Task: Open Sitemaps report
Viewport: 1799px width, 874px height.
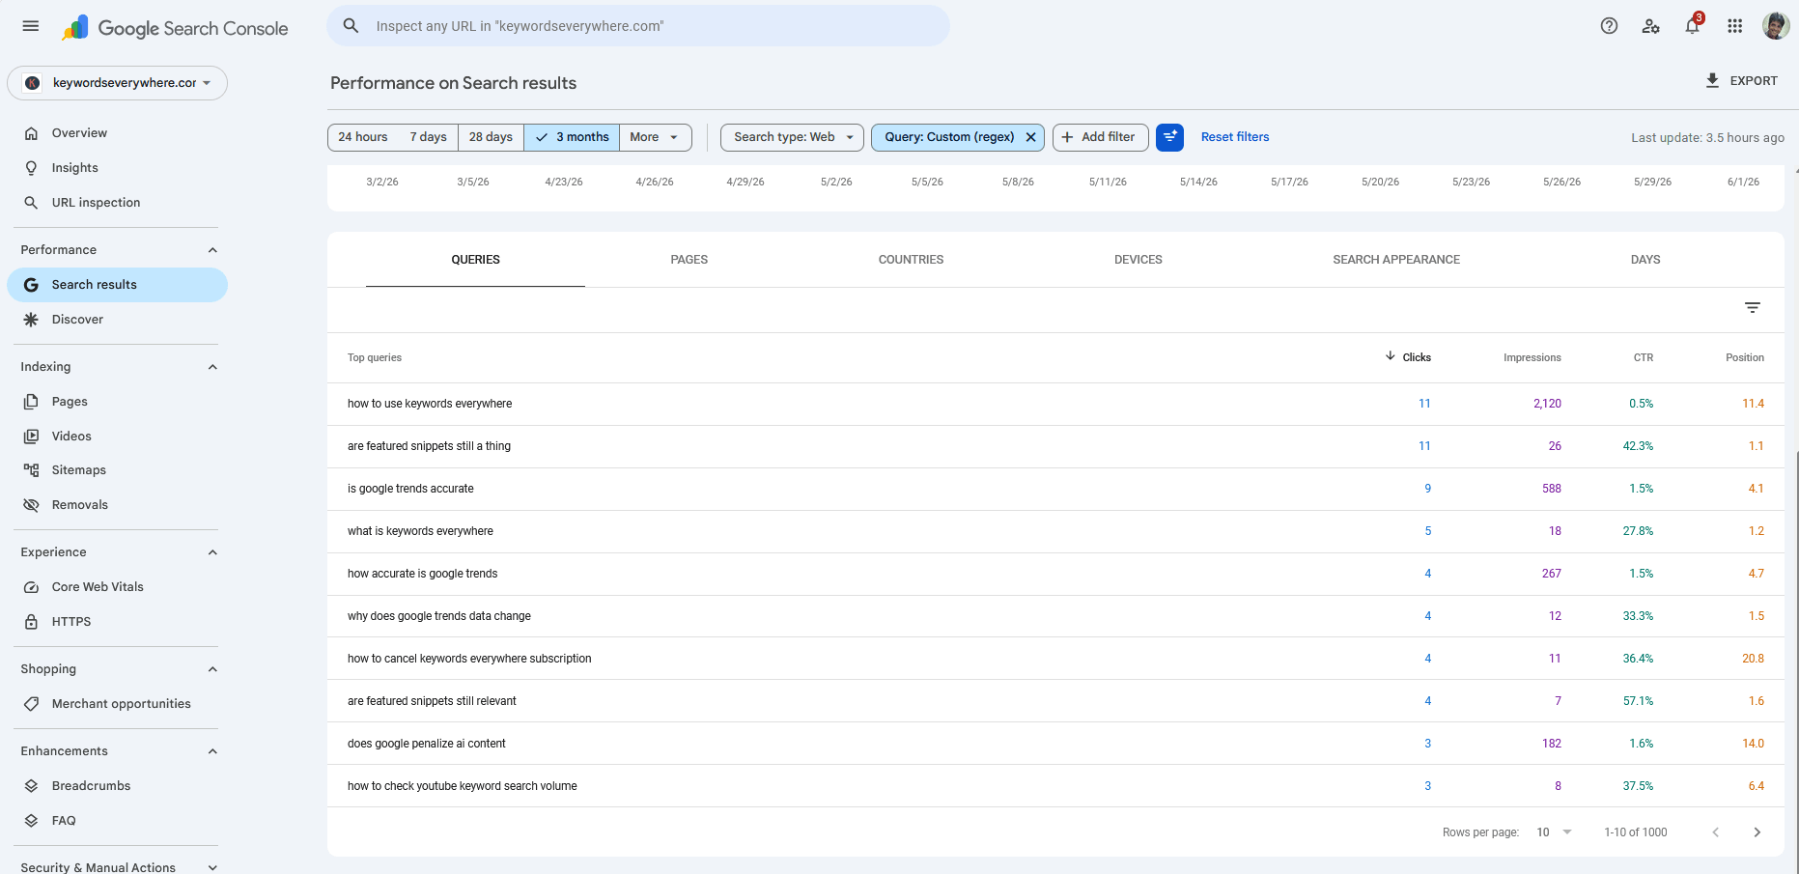Action: 117,470
